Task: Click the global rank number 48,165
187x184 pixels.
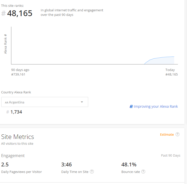Action: pos(20,13)
